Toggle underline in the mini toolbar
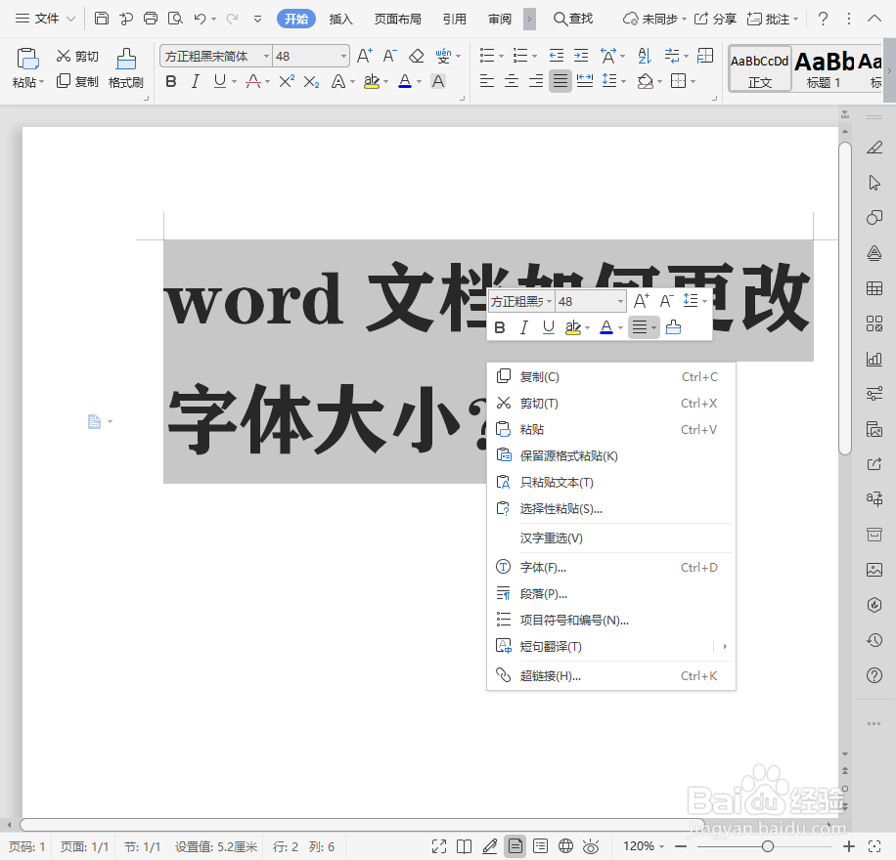This screenshot has width=896, height=860. tap(549, 326)
